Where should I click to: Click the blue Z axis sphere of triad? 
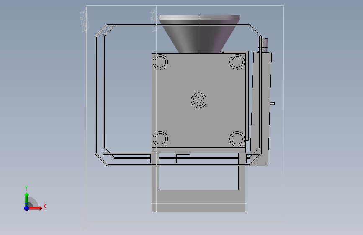[x=26, y=208]
